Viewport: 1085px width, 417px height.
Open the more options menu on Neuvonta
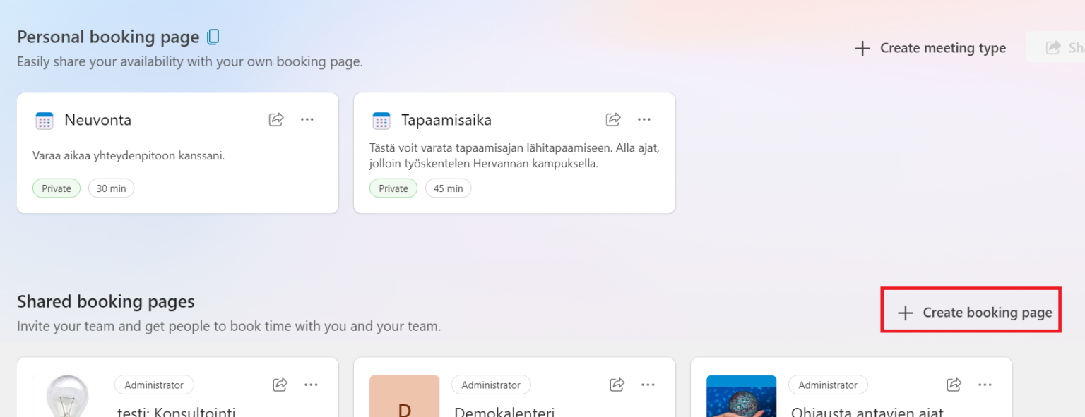[x=307, y=119]
